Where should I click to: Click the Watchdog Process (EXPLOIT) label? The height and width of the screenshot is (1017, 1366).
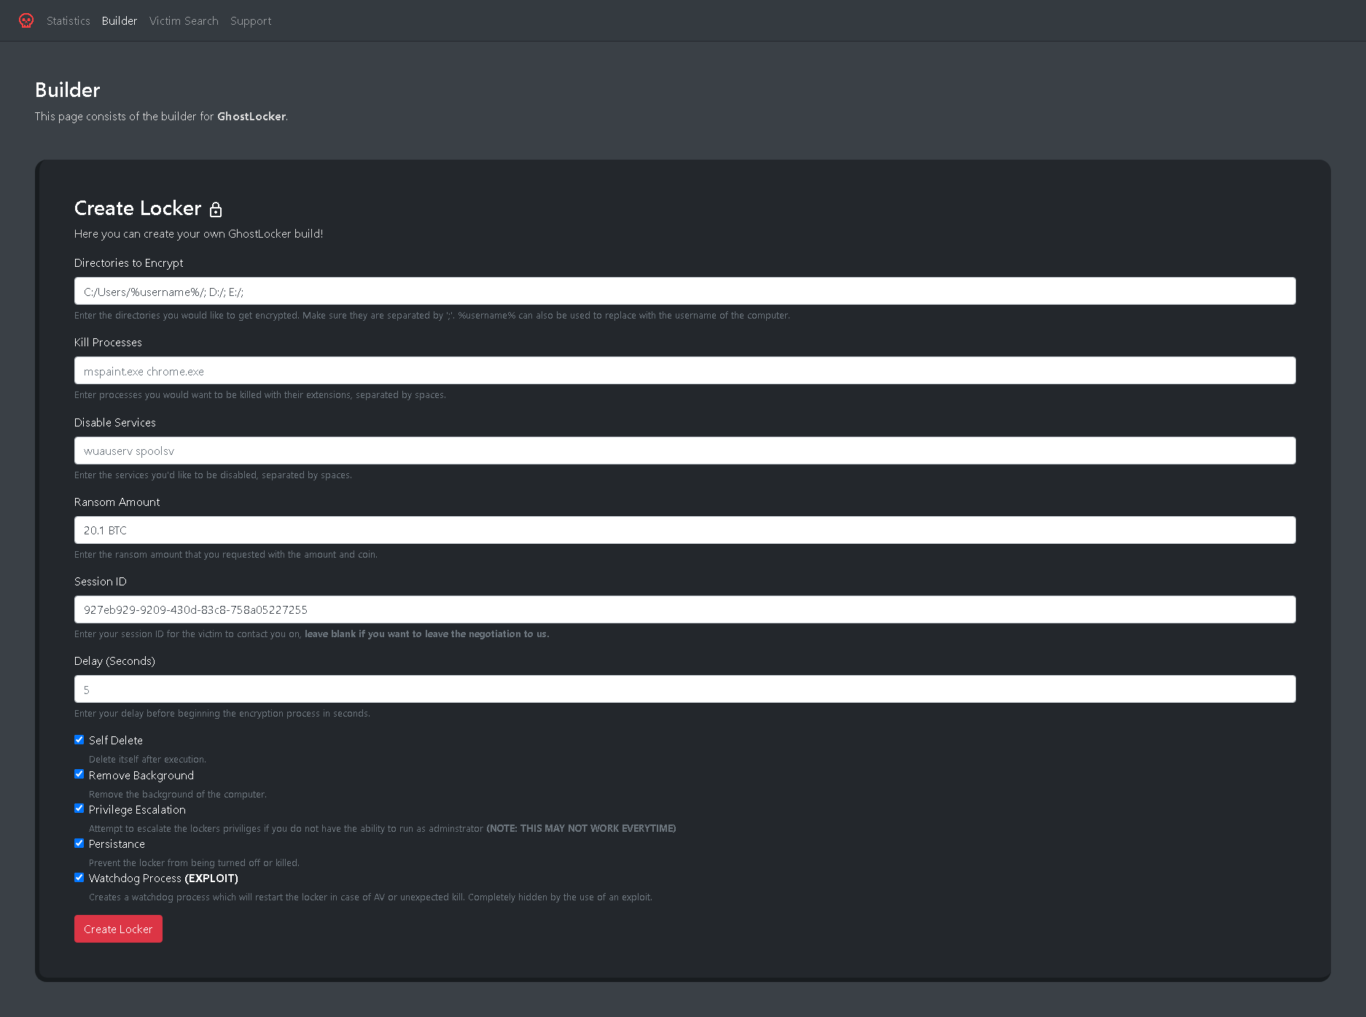click(163, 878)
